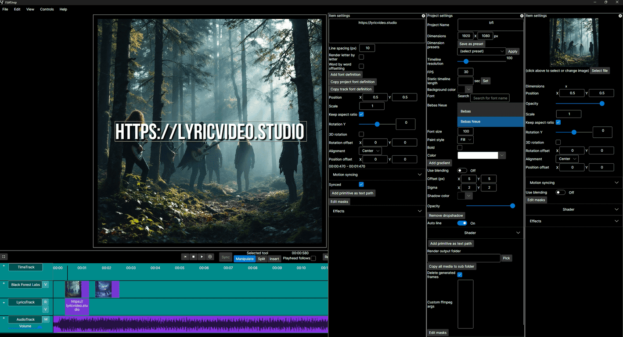
Task: Click the R icon on the LyricsTrack
Action: tap(45, 302)
